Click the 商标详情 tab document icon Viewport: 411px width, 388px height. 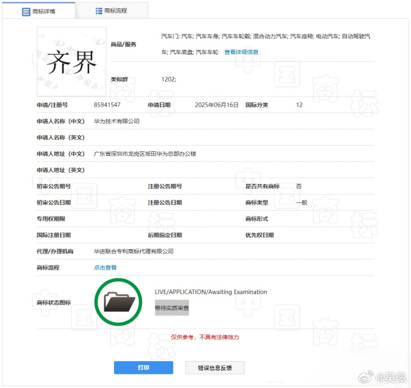26,11
